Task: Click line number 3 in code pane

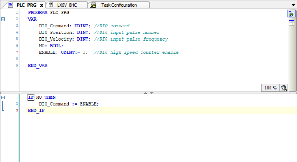Action: click(17, 110)
